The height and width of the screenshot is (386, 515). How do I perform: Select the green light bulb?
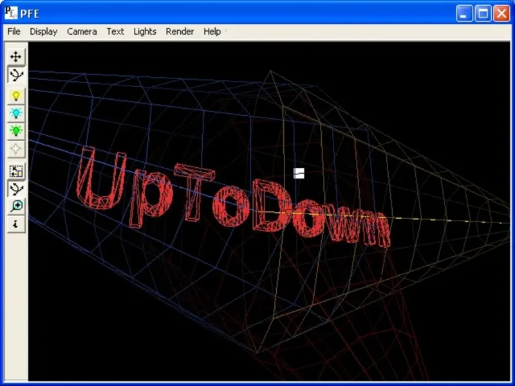[15, 131]
